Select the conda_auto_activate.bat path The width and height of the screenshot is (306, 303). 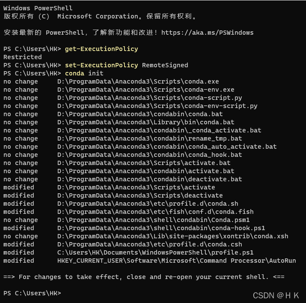coord(167,147)
